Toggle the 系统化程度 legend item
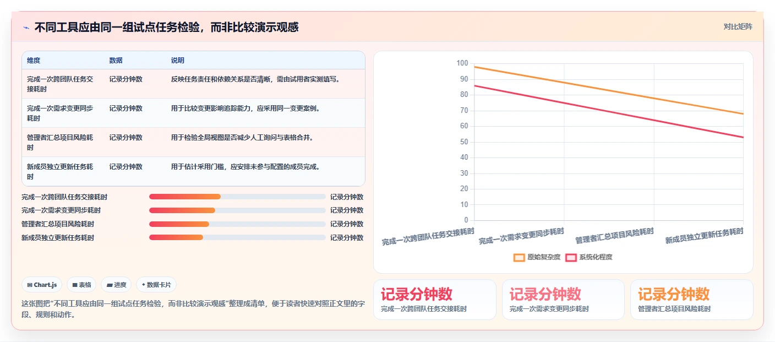This screenshot has width=775, height=342. coord(588,257)
